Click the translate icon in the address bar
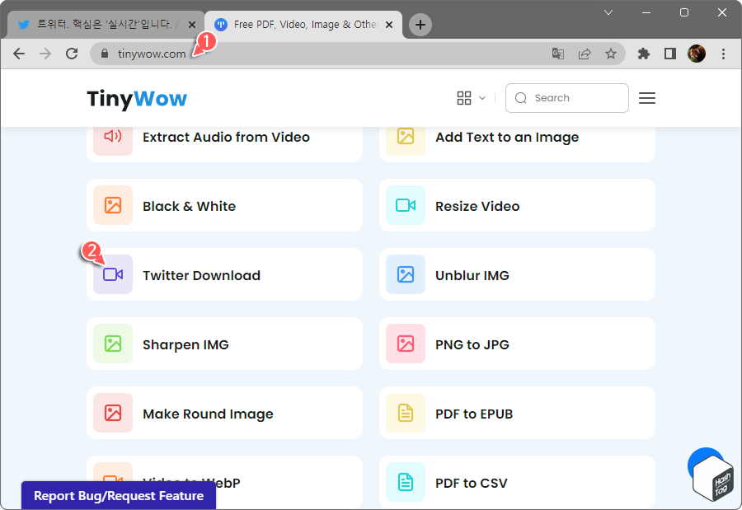This screenshot has width=742, height=510. pos(557,53)
